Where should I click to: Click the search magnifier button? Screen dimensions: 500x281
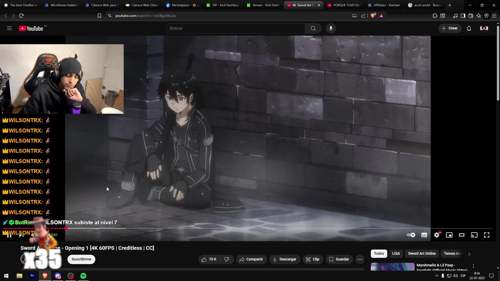tap(313, 28)
